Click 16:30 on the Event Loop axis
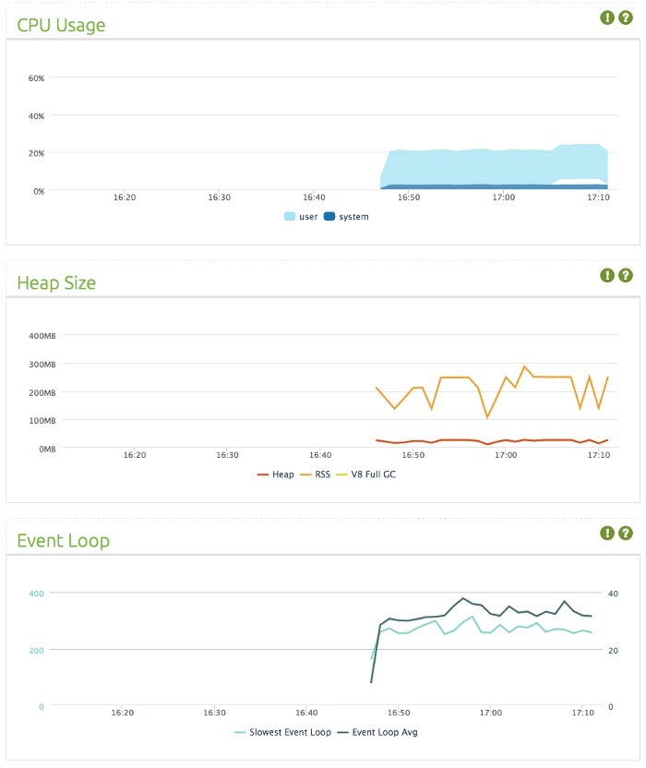 pyautogui.click(x=214, y=713)
